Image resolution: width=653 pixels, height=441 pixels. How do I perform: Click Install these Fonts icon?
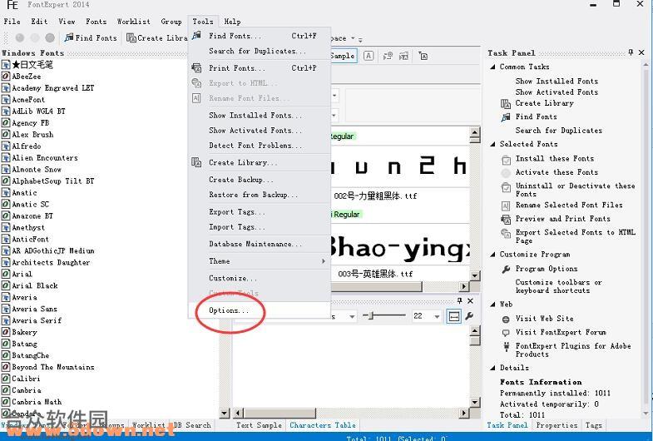506,160
